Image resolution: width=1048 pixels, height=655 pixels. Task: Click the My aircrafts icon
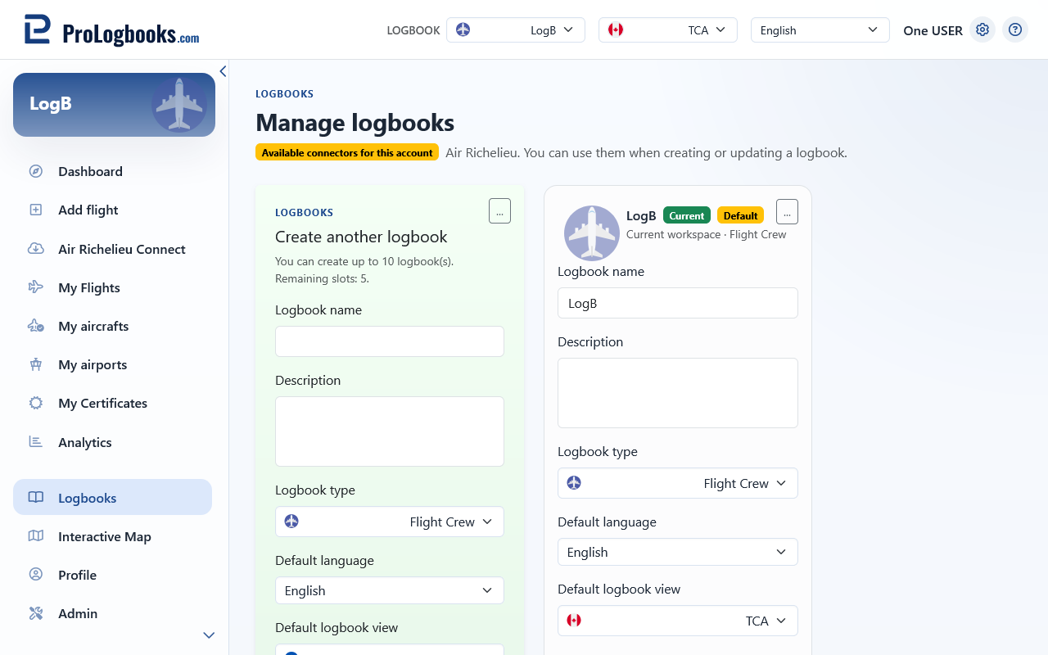tap(36, 326)
